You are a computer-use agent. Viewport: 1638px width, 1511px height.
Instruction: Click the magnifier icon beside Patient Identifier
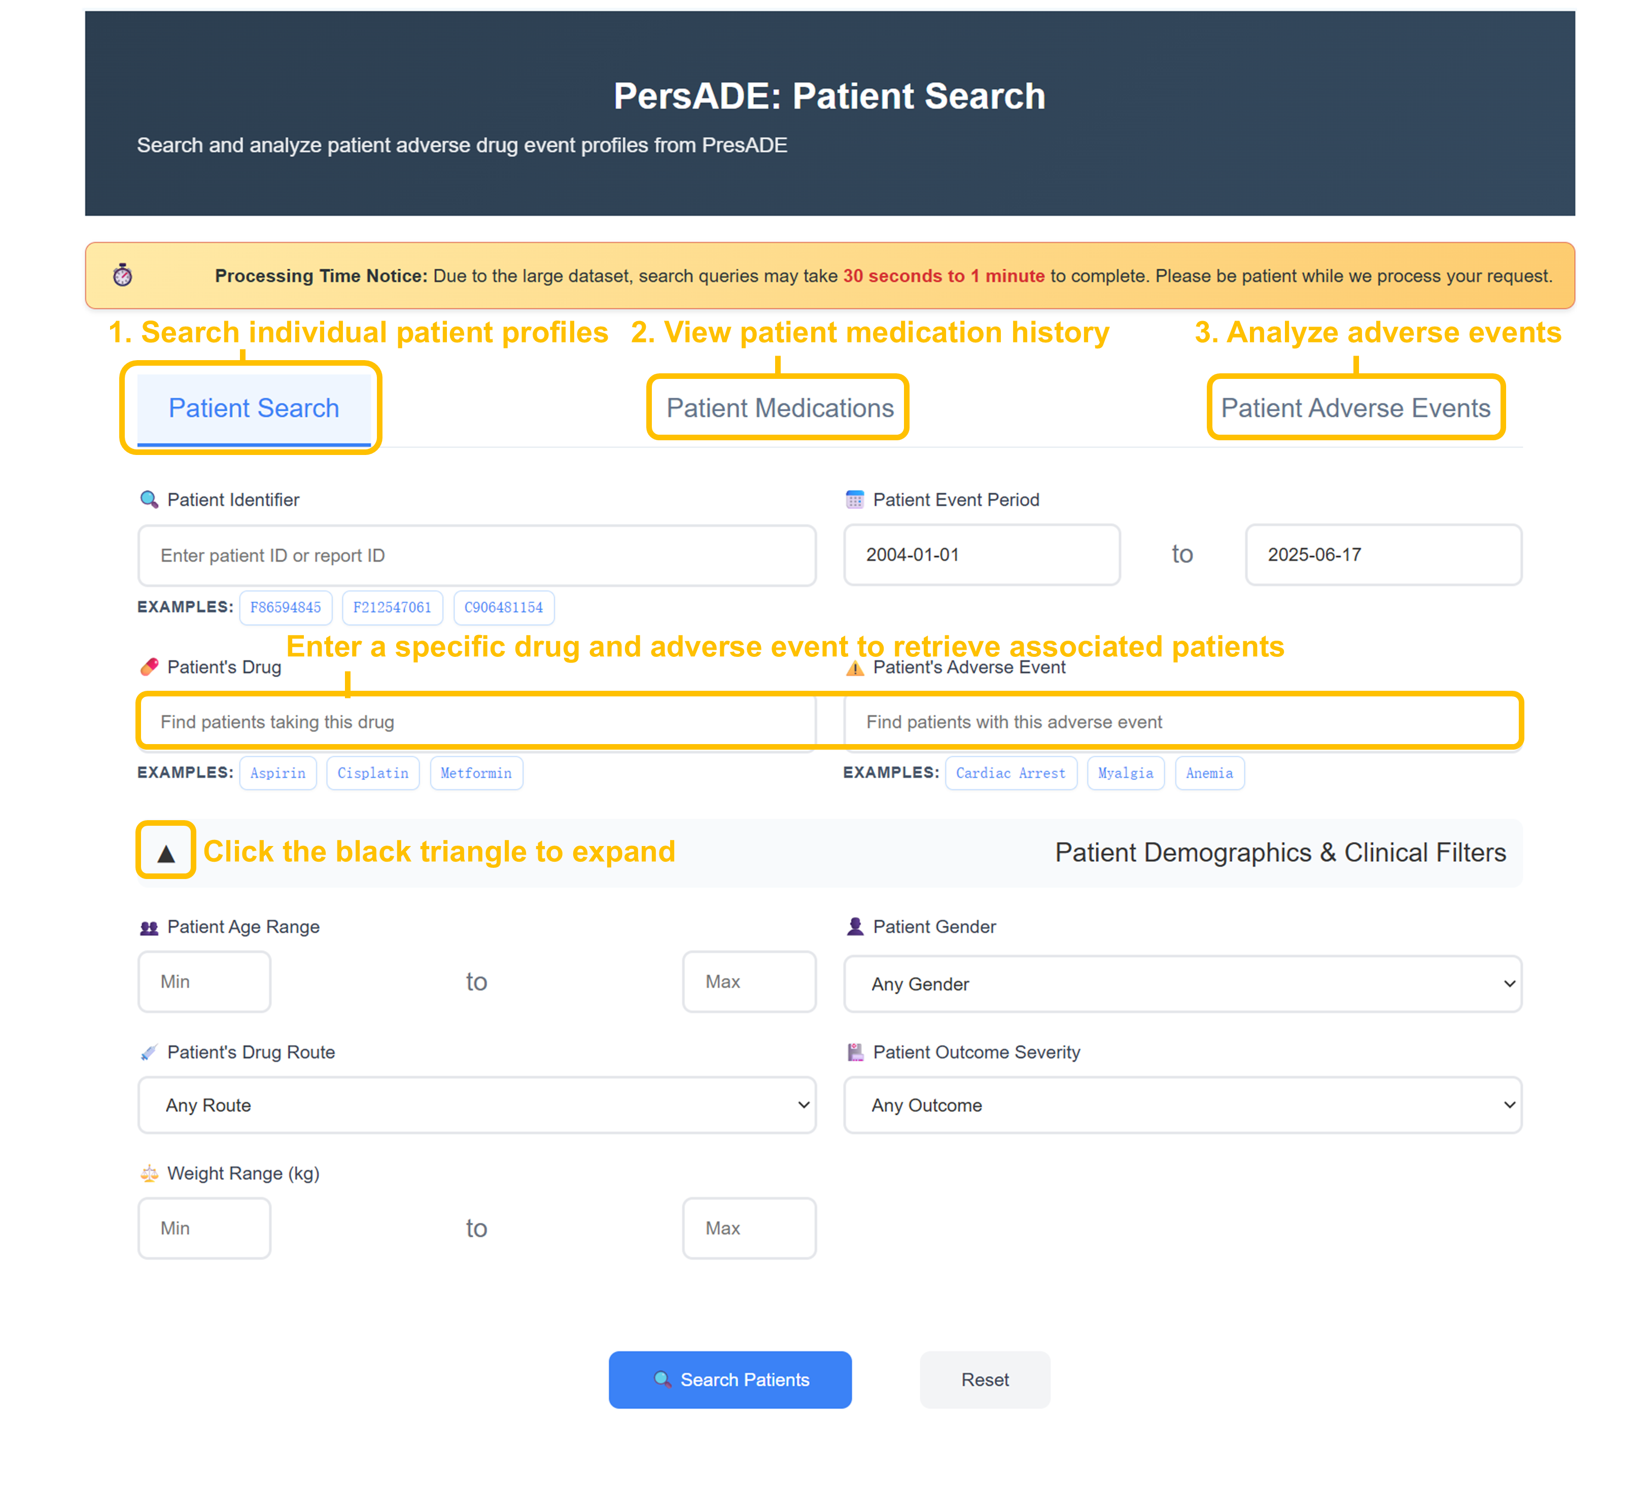point(149,500)
